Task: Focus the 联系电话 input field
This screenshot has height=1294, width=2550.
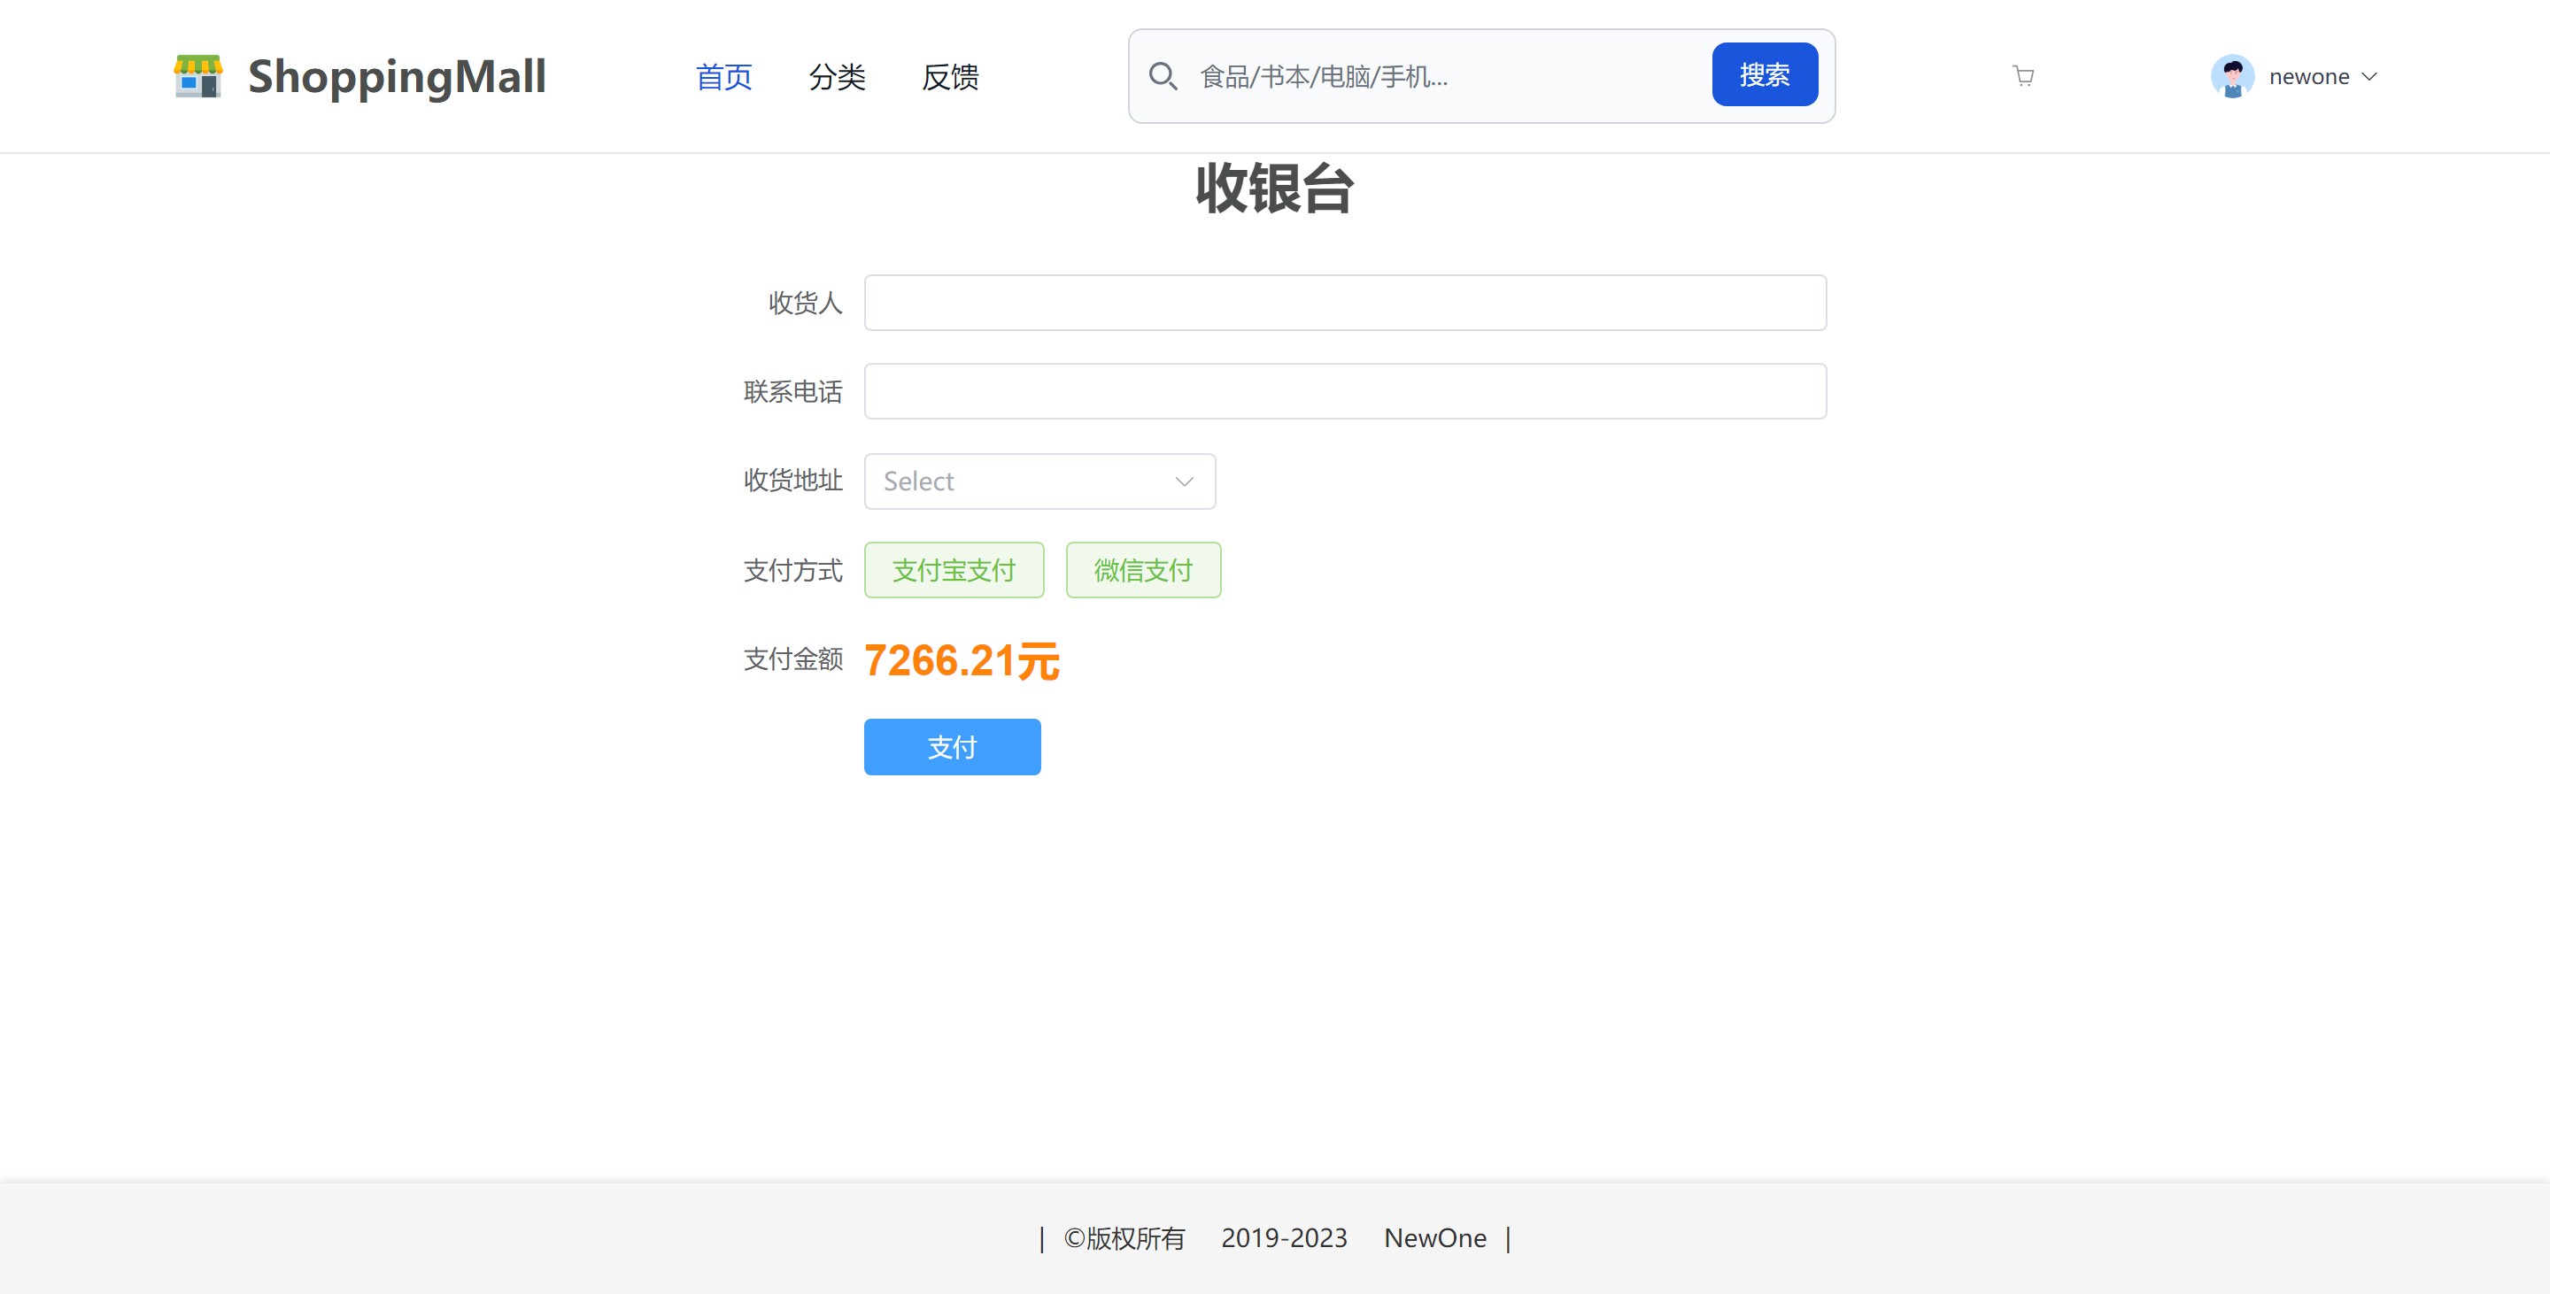Action: [x=1344, y=391]
